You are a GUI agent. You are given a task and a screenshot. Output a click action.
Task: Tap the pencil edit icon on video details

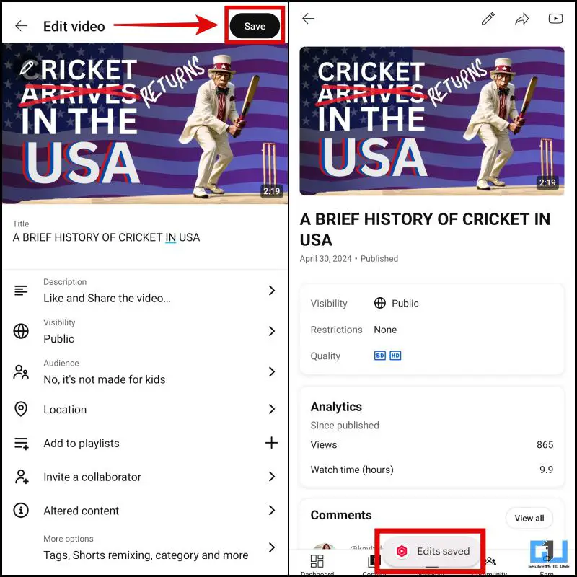(x=488, y=19)
